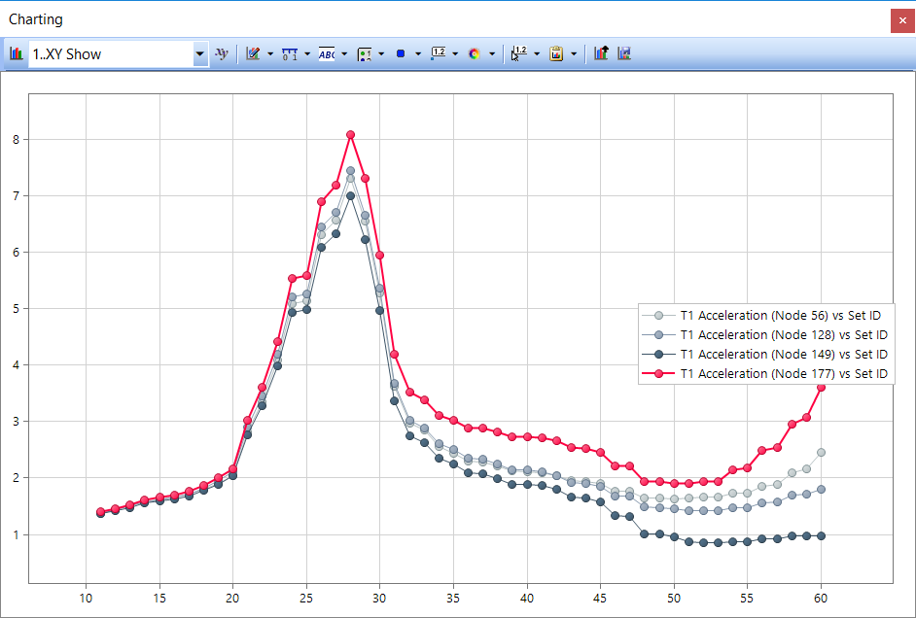The width and height of the screenshot is (916, 618).
Task: Click the last red Node 177 point at 60
Action: point(821,387)
